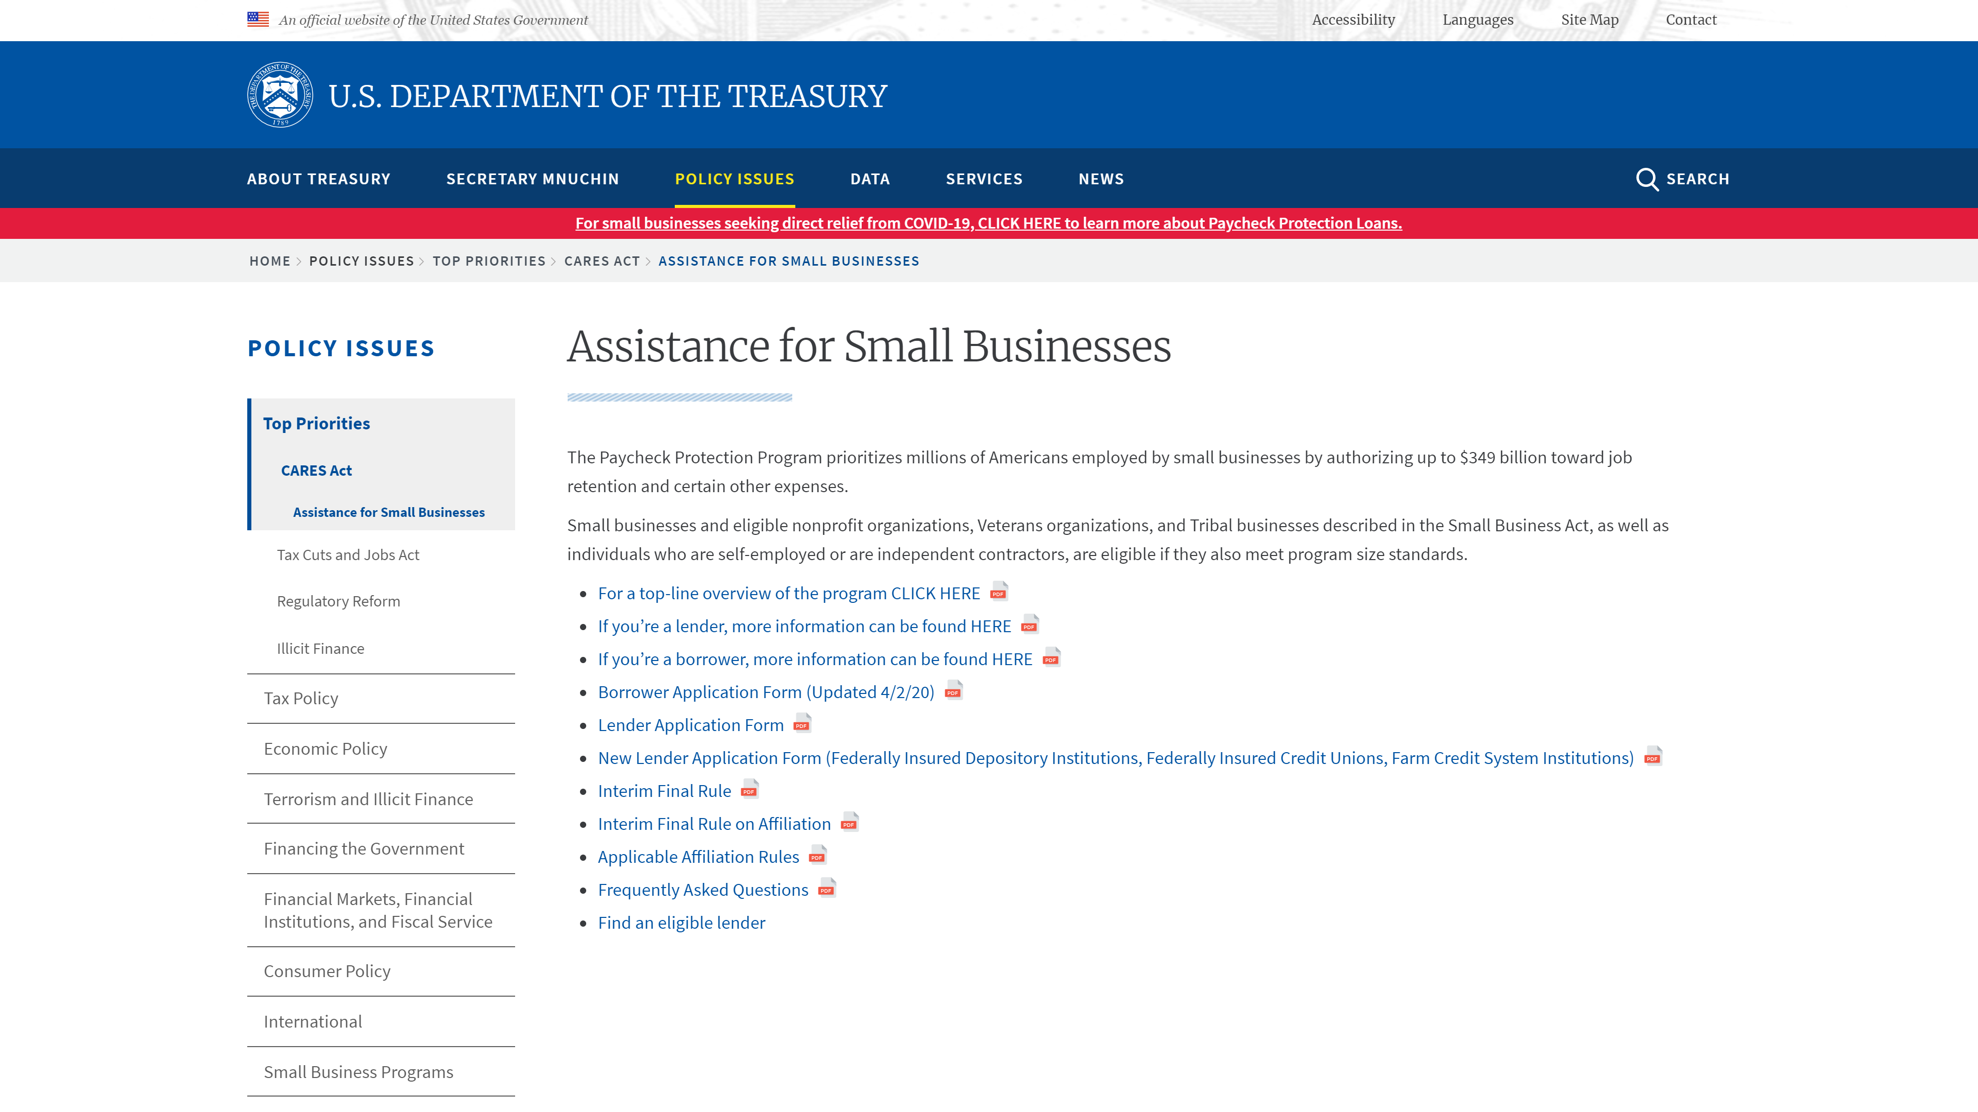Click the red COVID-19 Paycheck Protection banner link
Screen dimensions: 1978x1112
988,222
